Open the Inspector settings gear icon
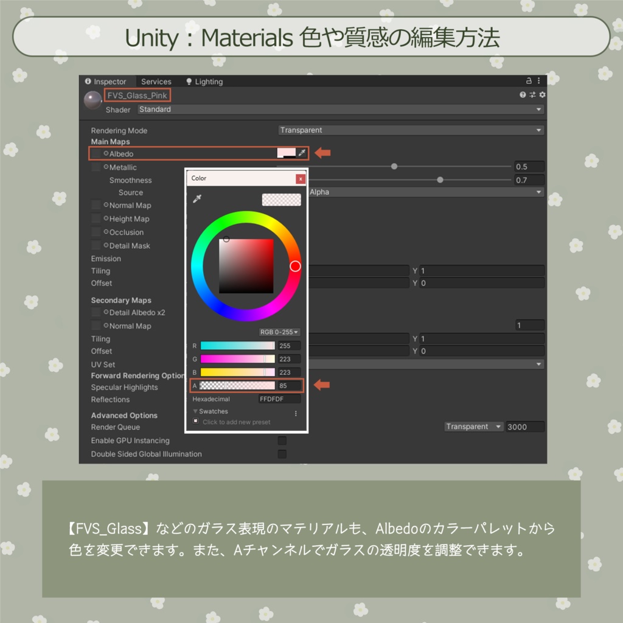This screenshot has height=623, width=623. (543, 95)
